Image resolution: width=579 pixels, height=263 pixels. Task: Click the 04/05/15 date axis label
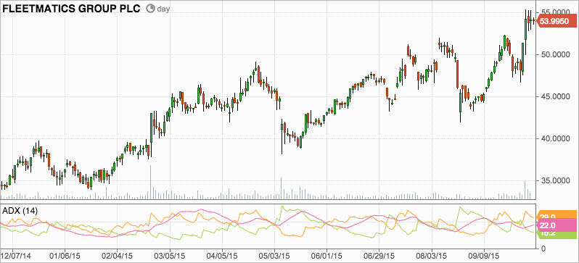click(222, 255)
